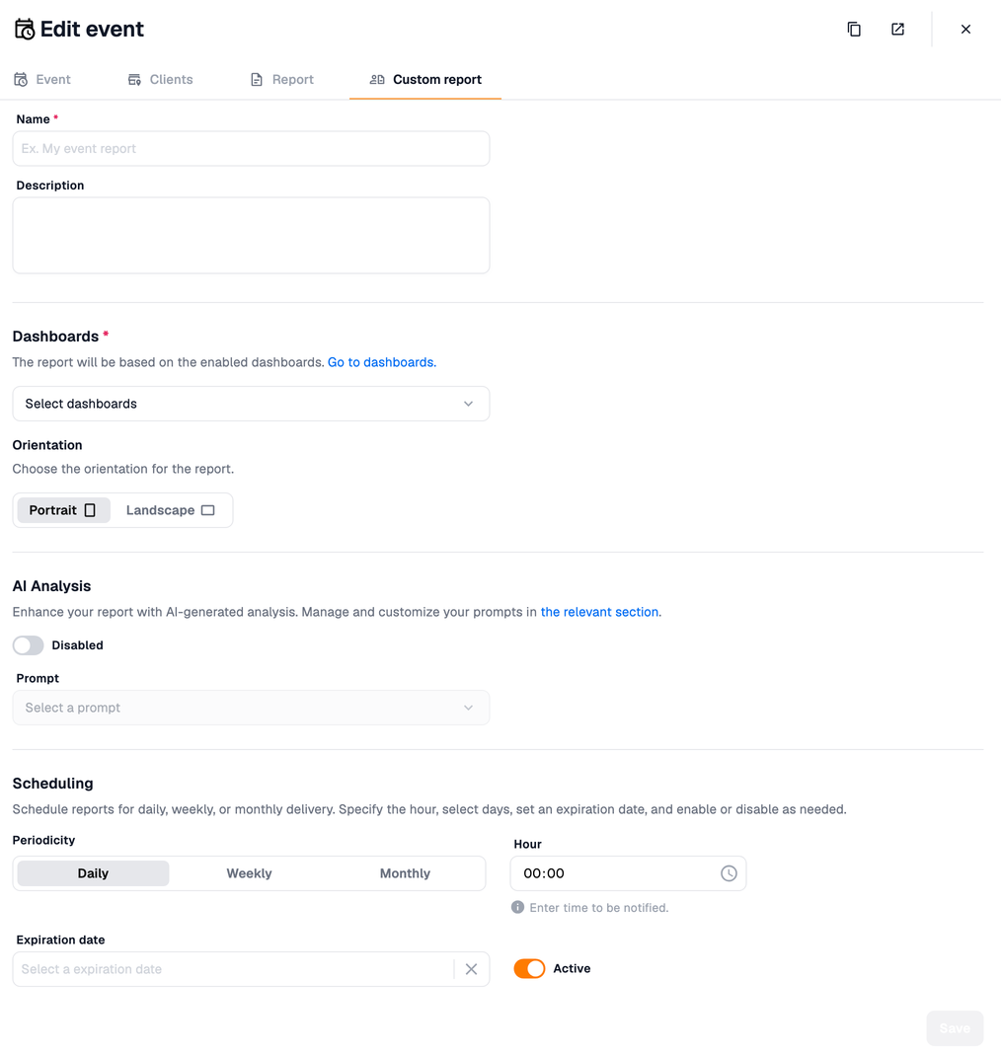Click the info icon beside time hint

[x=517, y=907]
